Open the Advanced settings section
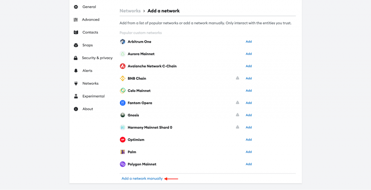This screenshot has height=190, width=371. pyautogui.click(x=91, y=20)
